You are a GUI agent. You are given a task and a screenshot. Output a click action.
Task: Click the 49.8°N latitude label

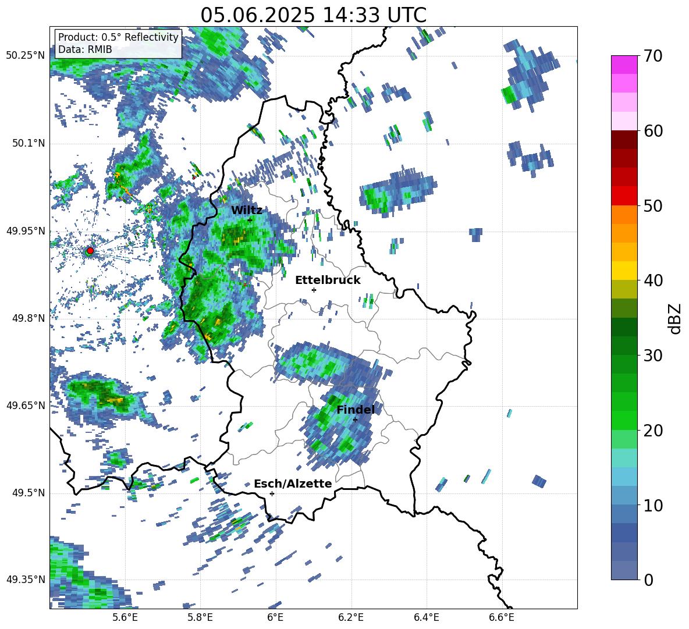[x=28, y=318]
